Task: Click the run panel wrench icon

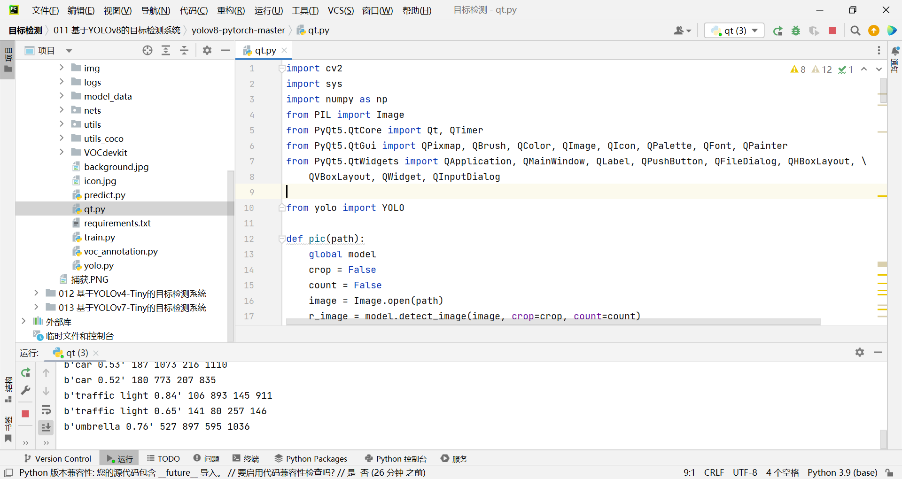Action: (x=26, y=390)
